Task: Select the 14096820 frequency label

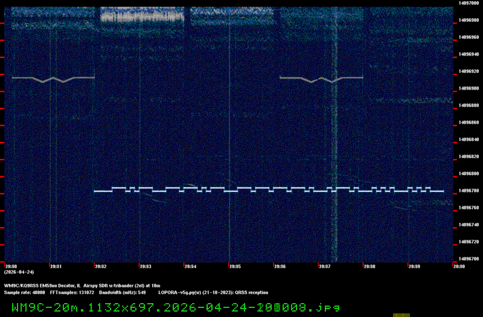Action: point(469,156)
